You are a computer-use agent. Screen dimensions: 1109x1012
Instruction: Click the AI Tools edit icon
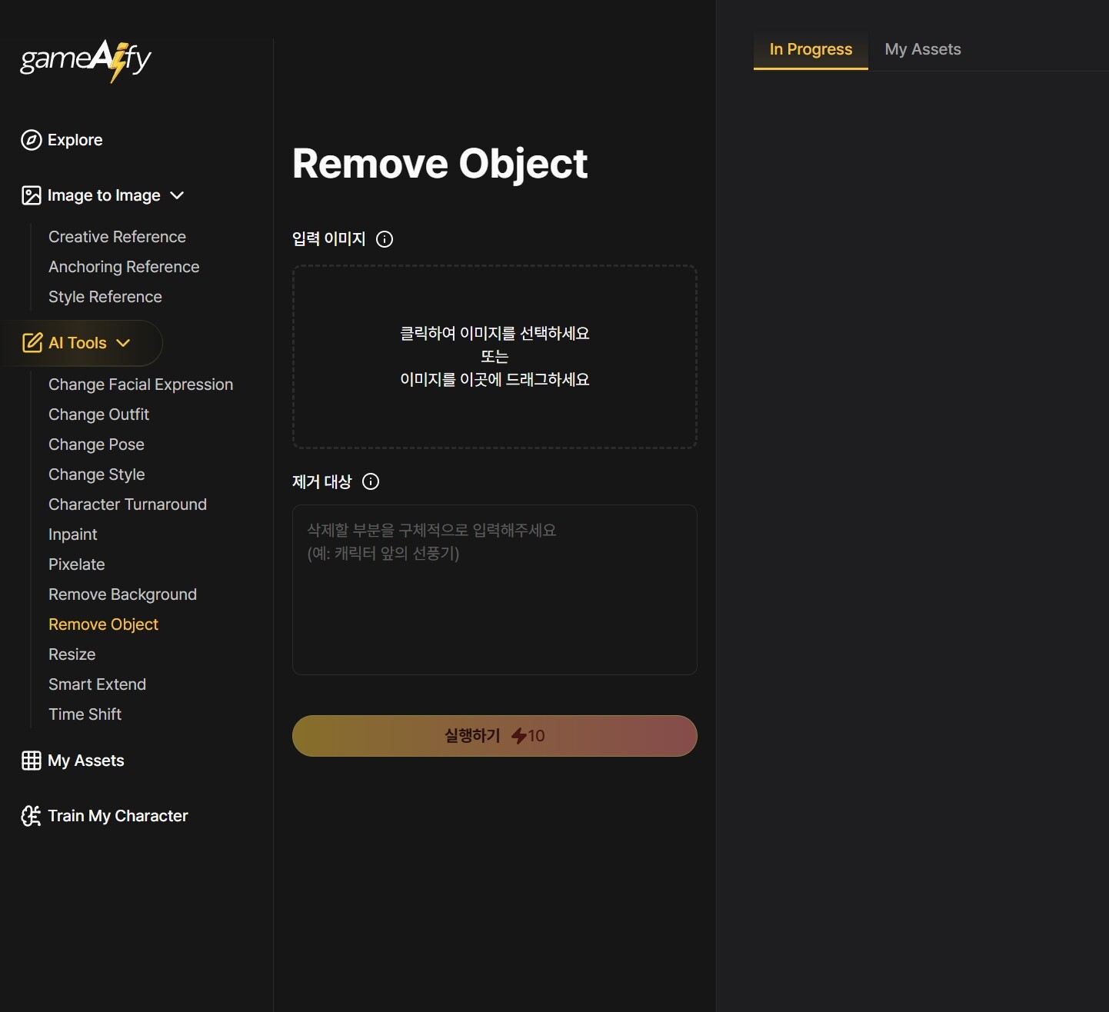pos(32,343)
